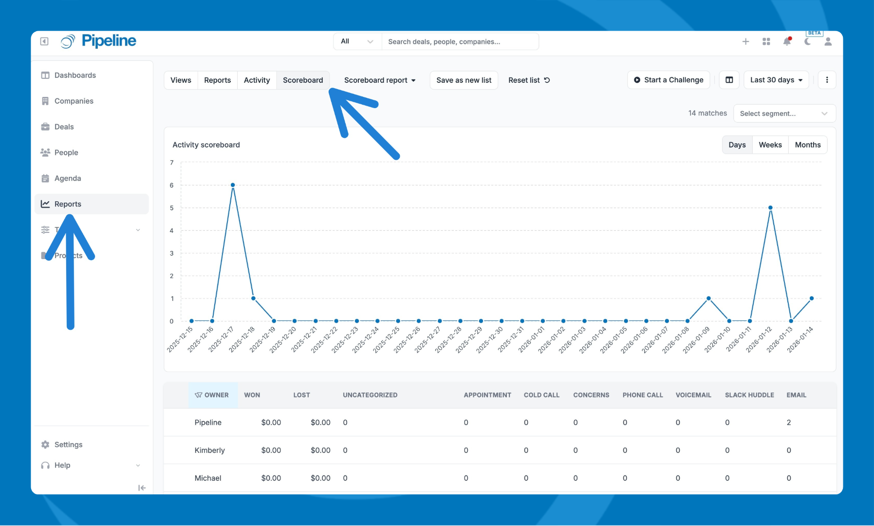Open the Scoreboard report dropdown
The width and height of the screenshot is (874, 526).
(379, 80)
